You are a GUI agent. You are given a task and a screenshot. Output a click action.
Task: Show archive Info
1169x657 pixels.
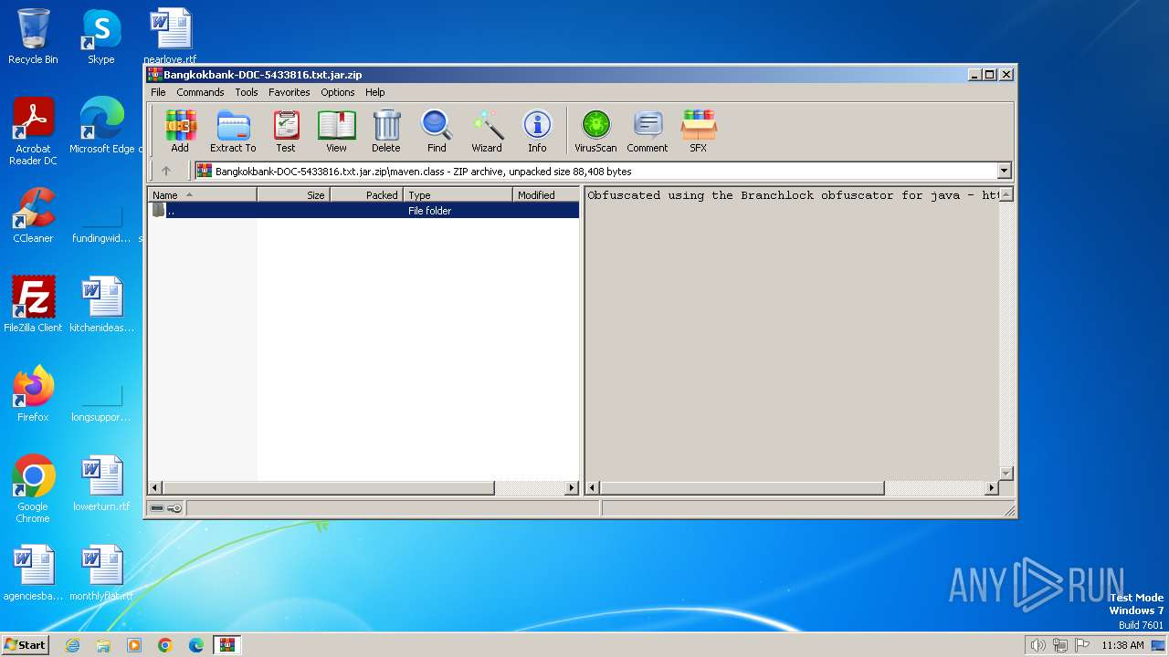[537, 130]
